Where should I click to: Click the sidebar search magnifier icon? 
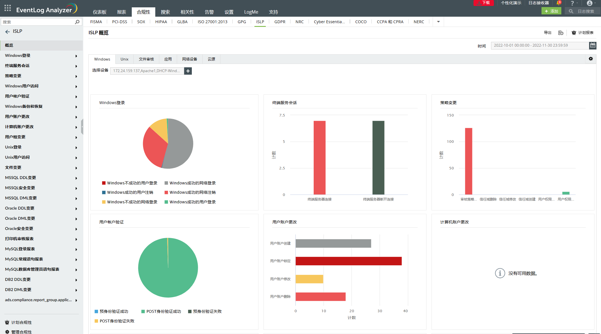pos(77,22)
